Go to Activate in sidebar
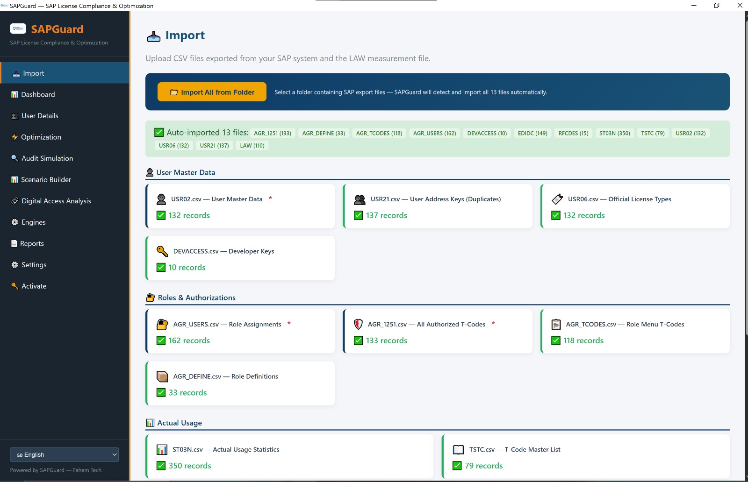 tap(65, 286)
